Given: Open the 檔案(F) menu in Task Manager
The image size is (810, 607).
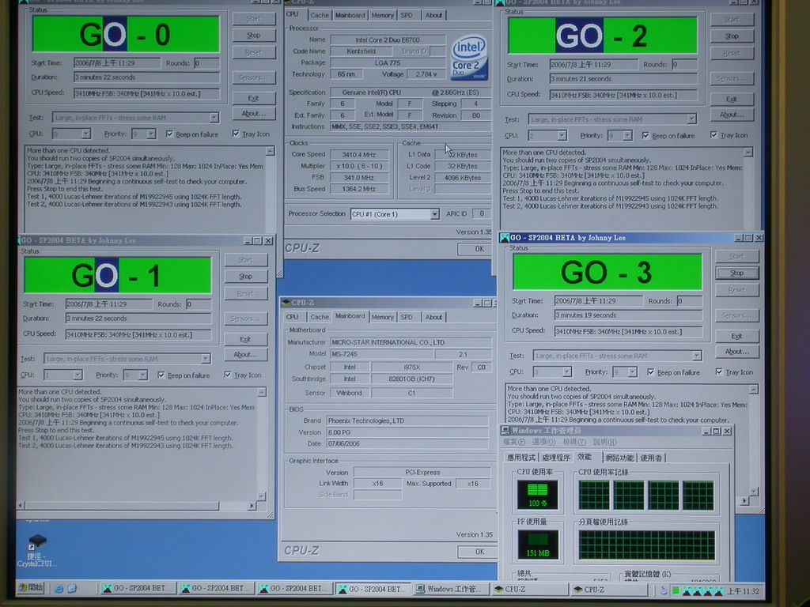Looking at the screenshot, I should pyautogui.click(x=514, y=443).
